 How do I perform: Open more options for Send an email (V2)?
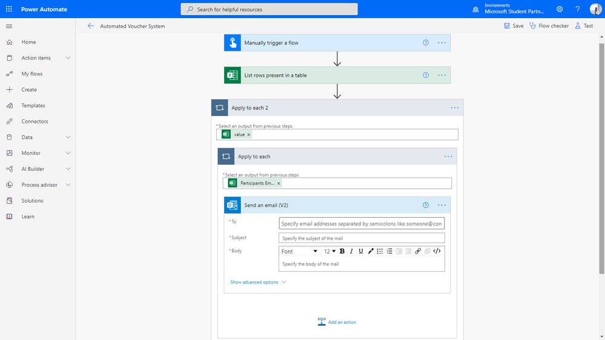441,205
